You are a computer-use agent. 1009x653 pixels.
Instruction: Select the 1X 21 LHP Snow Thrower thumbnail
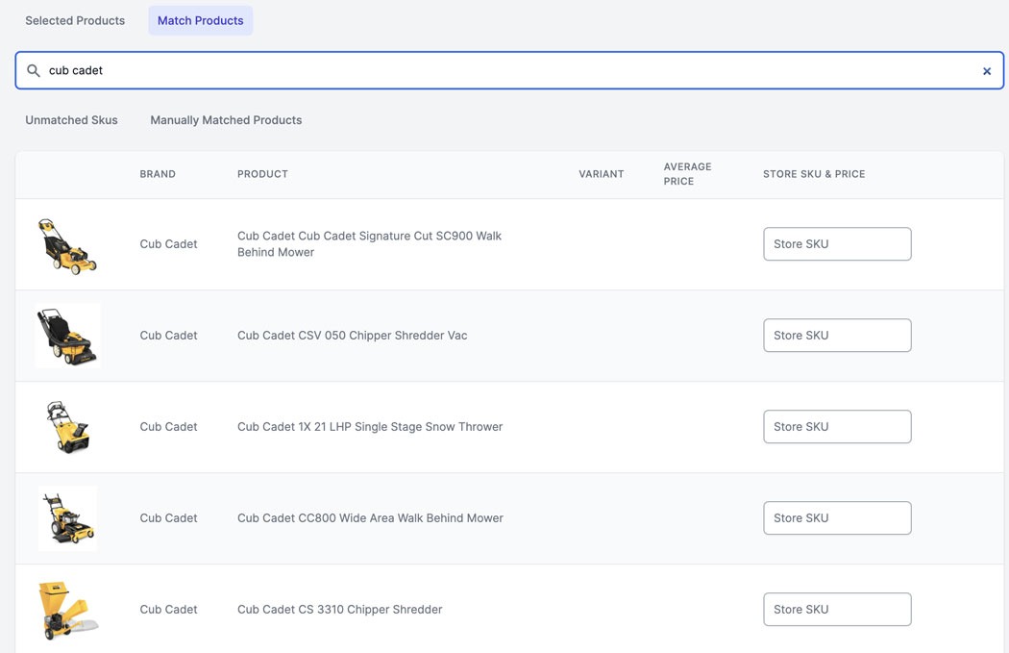click(x=67, y=427)
